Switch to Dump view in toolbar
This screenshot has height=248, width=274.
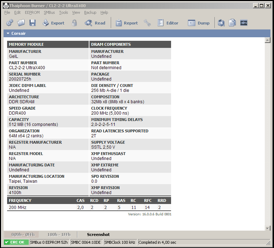pyautogui.click(x=199, y=23)
